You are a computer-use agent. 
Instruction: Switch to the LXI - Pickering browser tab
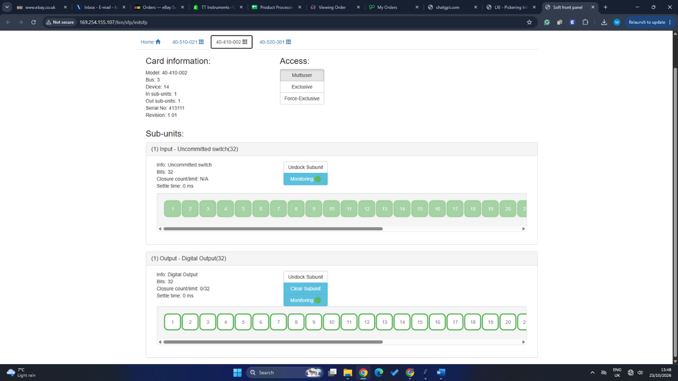coord(511,7)
